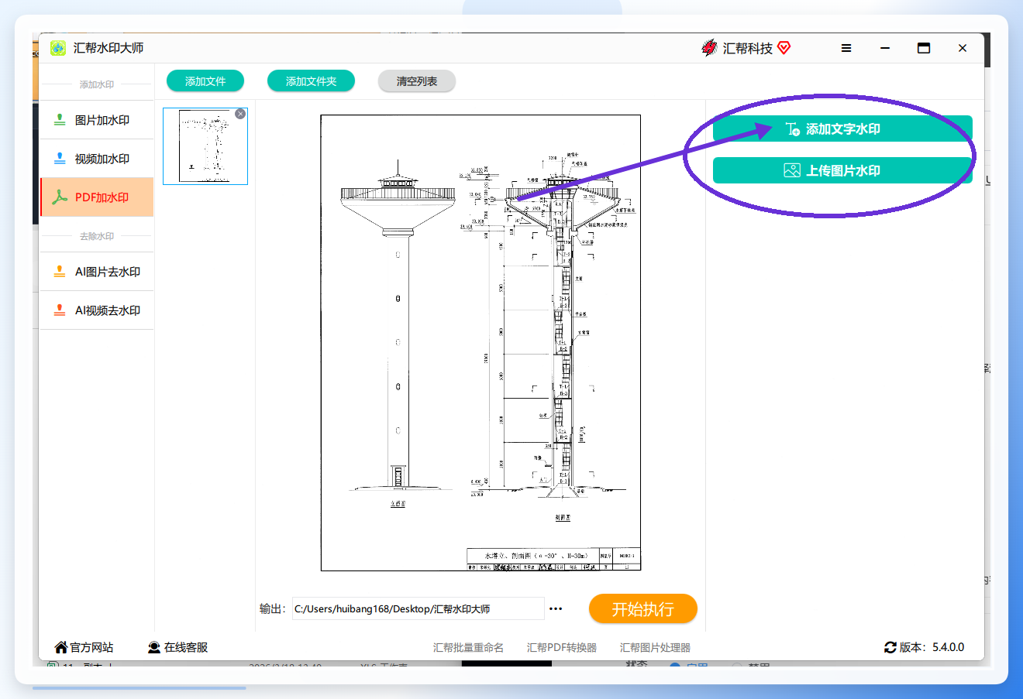Open the 汇帮图片处理器 link
The width and height of the screenshot is (1023, 699).
[x=655, y=648]
